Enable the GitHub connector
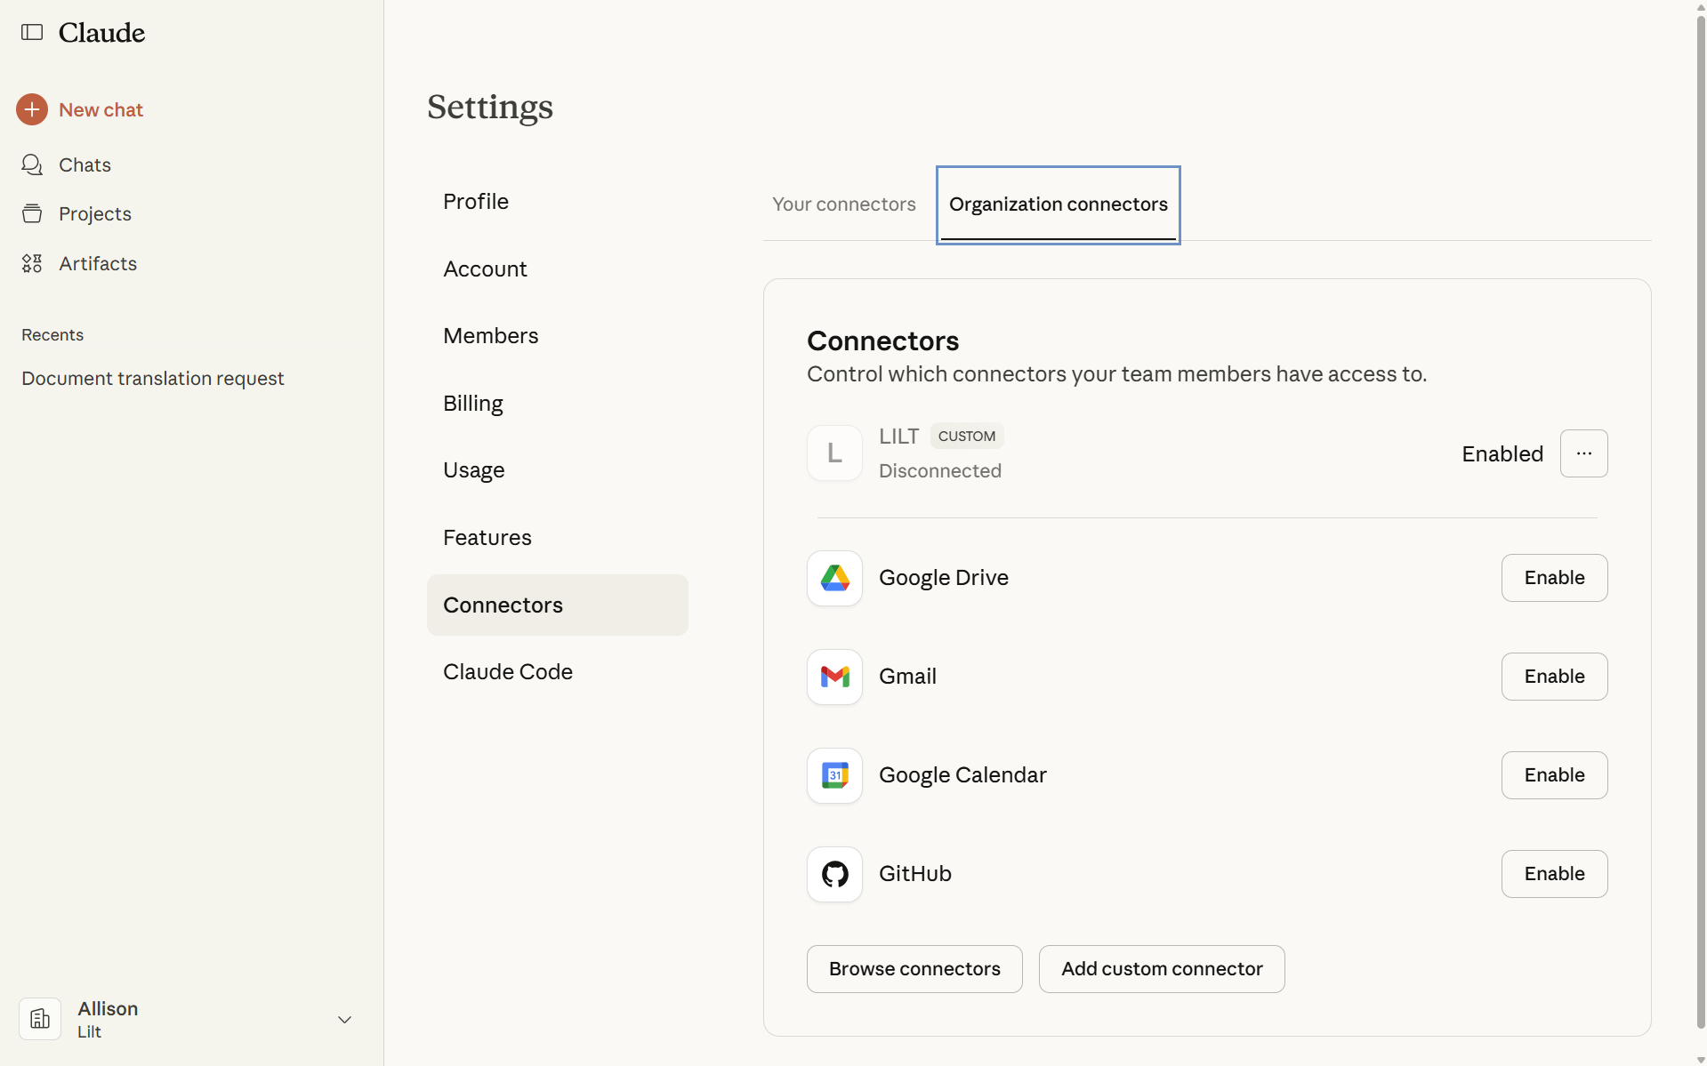Screen dimensions: 1707x1066 [1554, 874]
